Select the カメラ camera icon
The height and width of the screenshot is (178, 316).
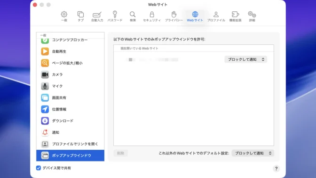[45, 74]
